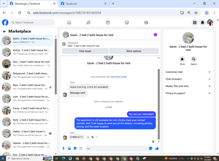The height and width of the screenshot is (161, 219).
Task: Open the purple conversation info icon
Action: pyautogui.click(x=155, y=35)
